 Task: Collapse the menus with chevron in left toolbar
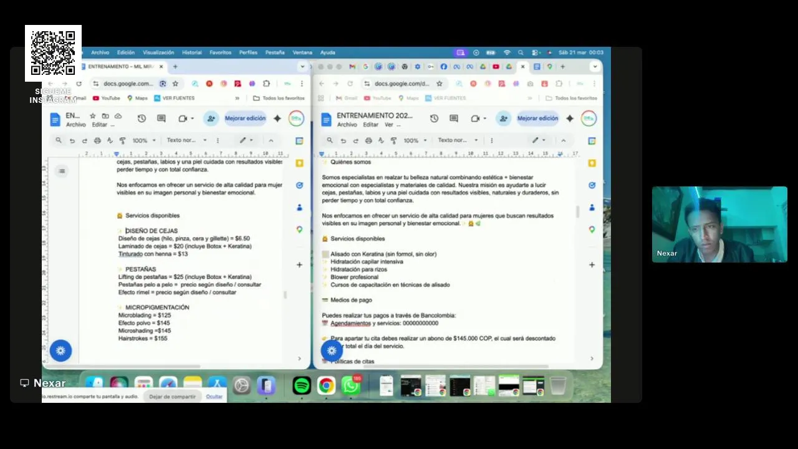click(271, 140)
